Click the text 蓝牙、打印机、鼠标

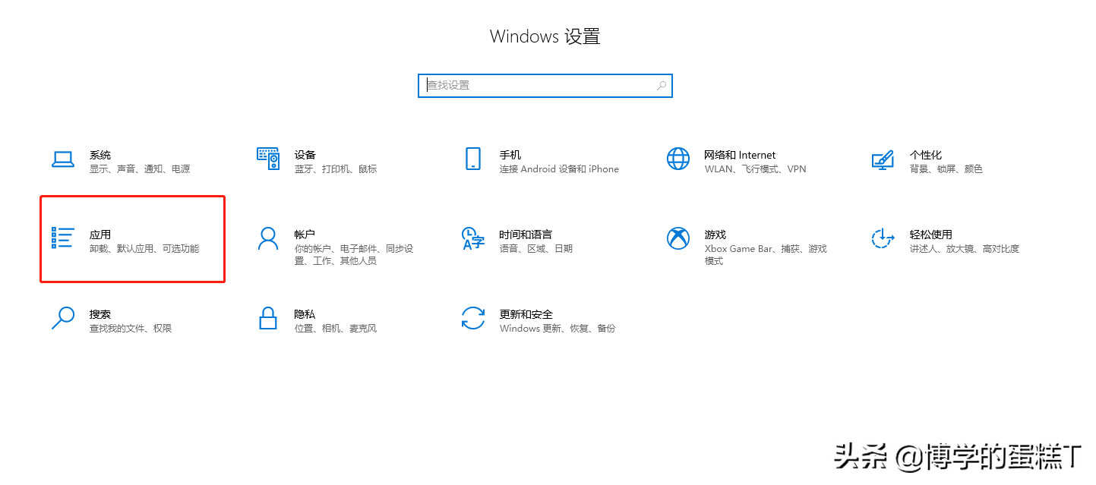point(336,169)
